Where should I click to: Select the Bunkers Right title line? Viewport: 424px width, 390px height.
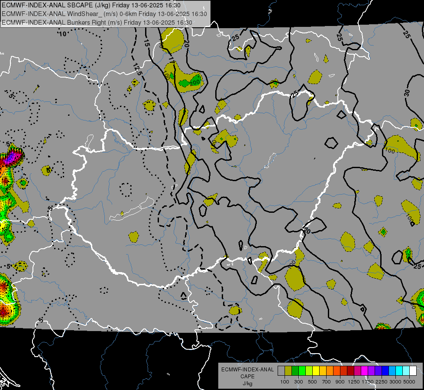click(97, 23)
